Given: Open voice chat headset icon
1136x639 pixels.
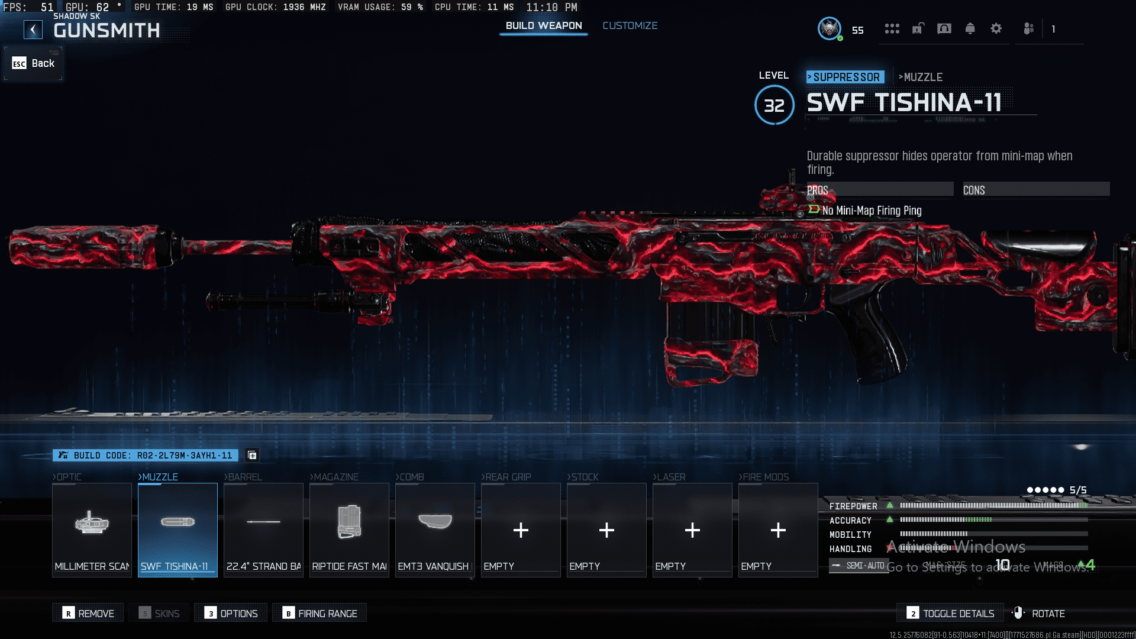Looking at the screenshot, I should pyautogui.click(x=944, y=28).
